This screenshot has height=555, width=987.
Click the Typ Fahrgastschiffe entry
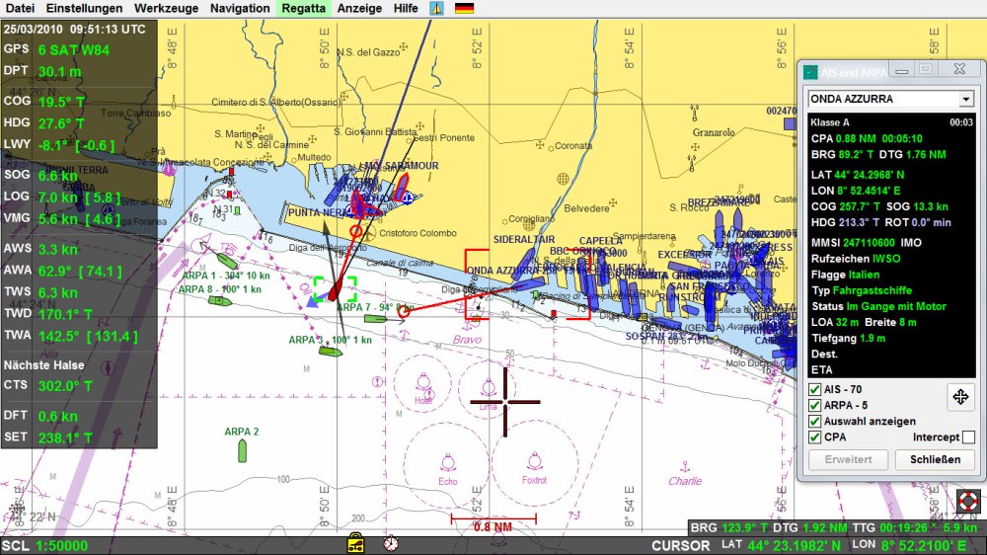861,290
